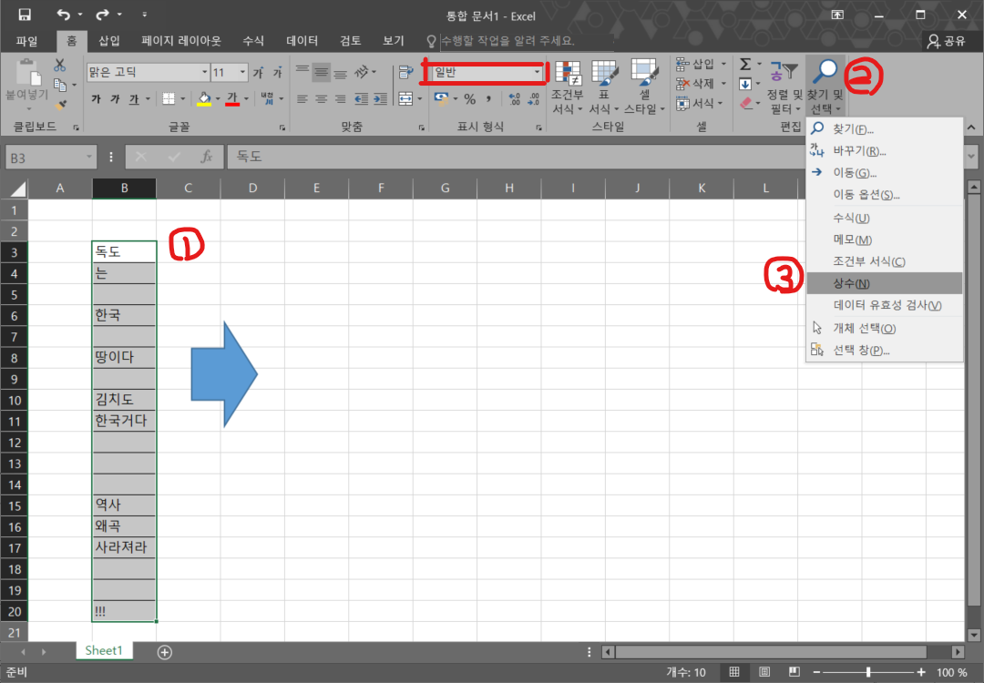Open the cell Format (서식) dropdown
984x683 pixels.
pyautogui.click(x=699, y=103)
